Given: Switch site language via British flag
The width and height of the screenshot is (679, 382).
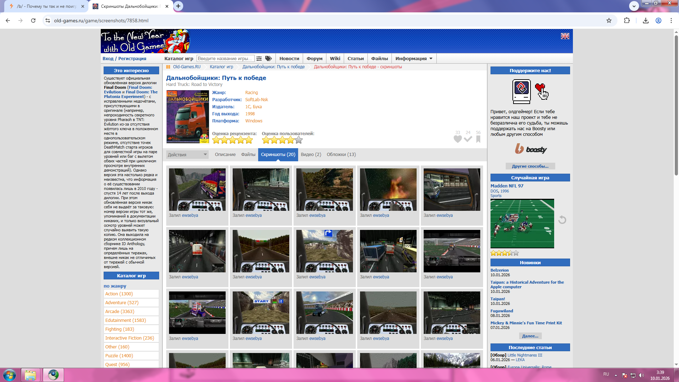Looking at the screenshot, I should [565, 36].
